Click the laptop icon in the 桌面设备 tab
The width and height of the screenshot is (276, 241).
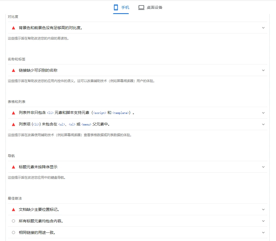[x=141, y=7]
